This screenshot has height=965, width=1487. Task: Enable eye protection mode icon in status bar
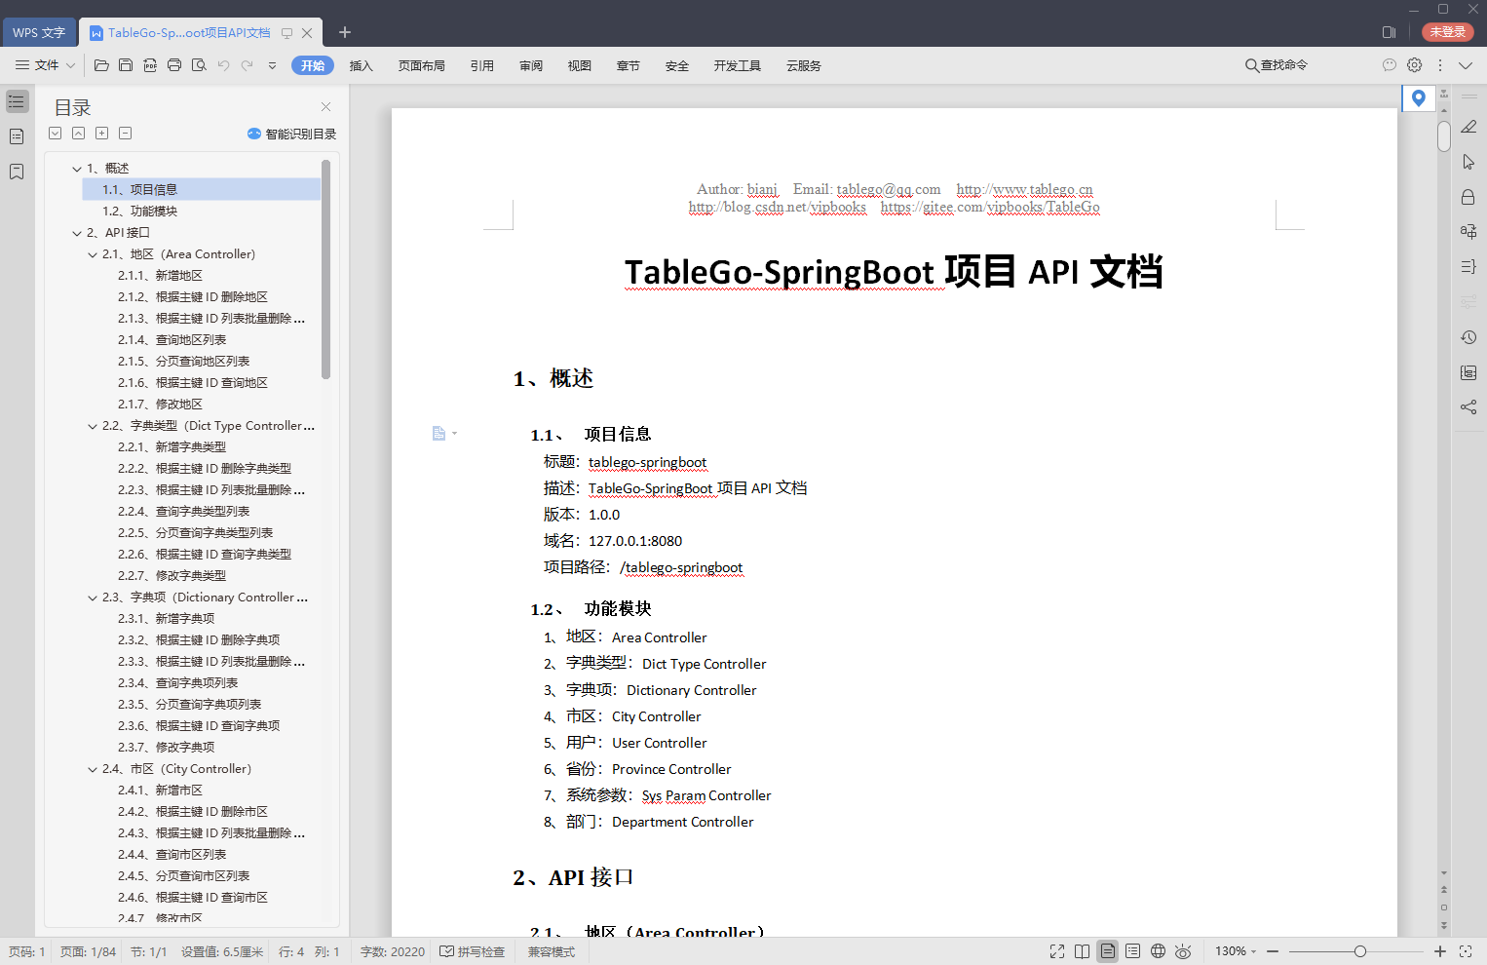(x=1183, y=951)
